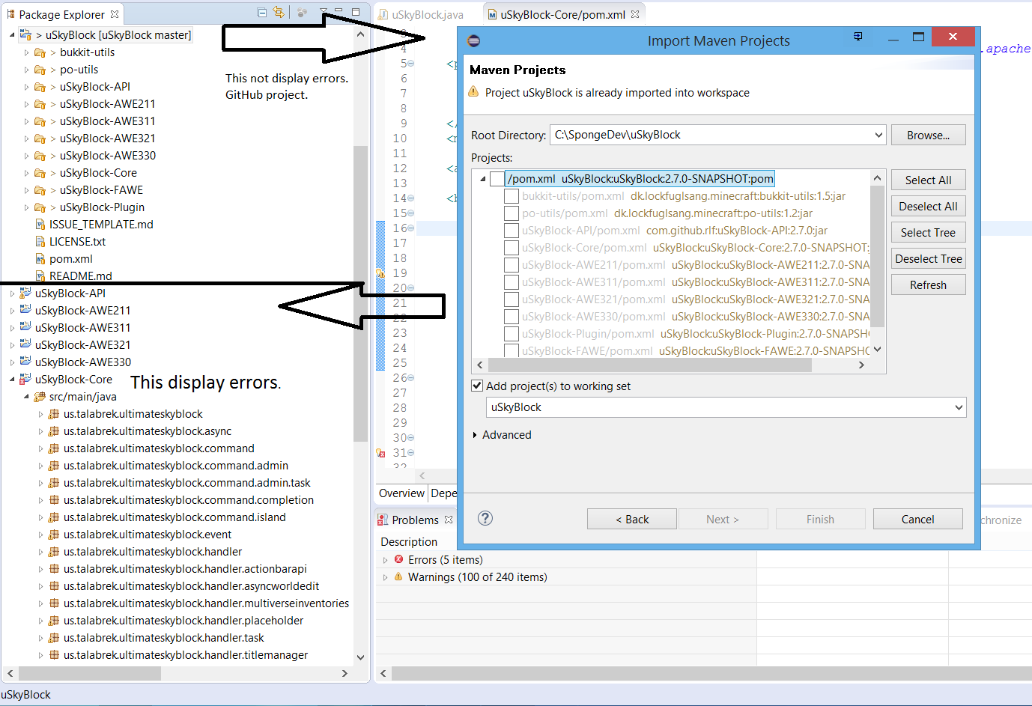Open Package Explorer view menu triangle
The image size is (1032, 706).
[324, 13]
